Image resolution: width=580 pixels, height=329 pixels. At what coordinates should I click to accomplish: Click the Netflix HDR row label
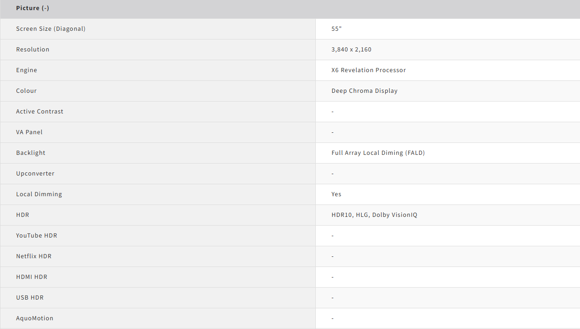[x=34, y=256]
